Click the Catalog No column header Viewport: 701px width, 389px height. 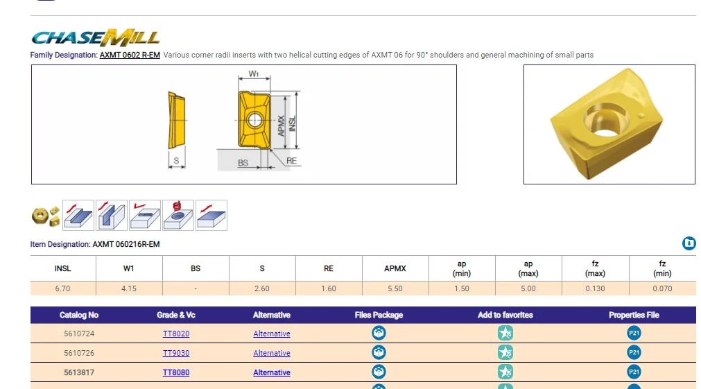coord(79,315)
